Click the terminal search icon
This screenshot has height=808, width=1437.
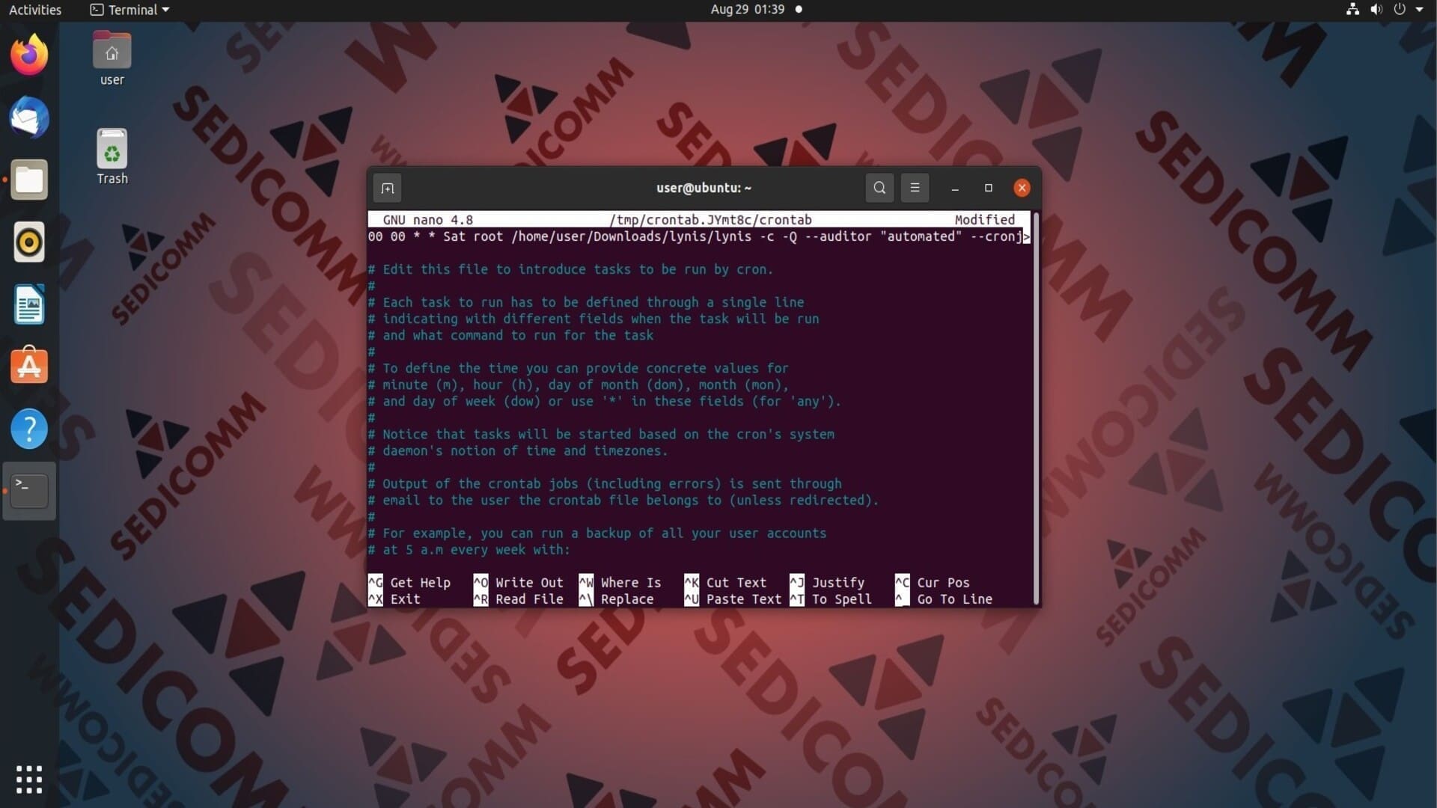point(879,188)
